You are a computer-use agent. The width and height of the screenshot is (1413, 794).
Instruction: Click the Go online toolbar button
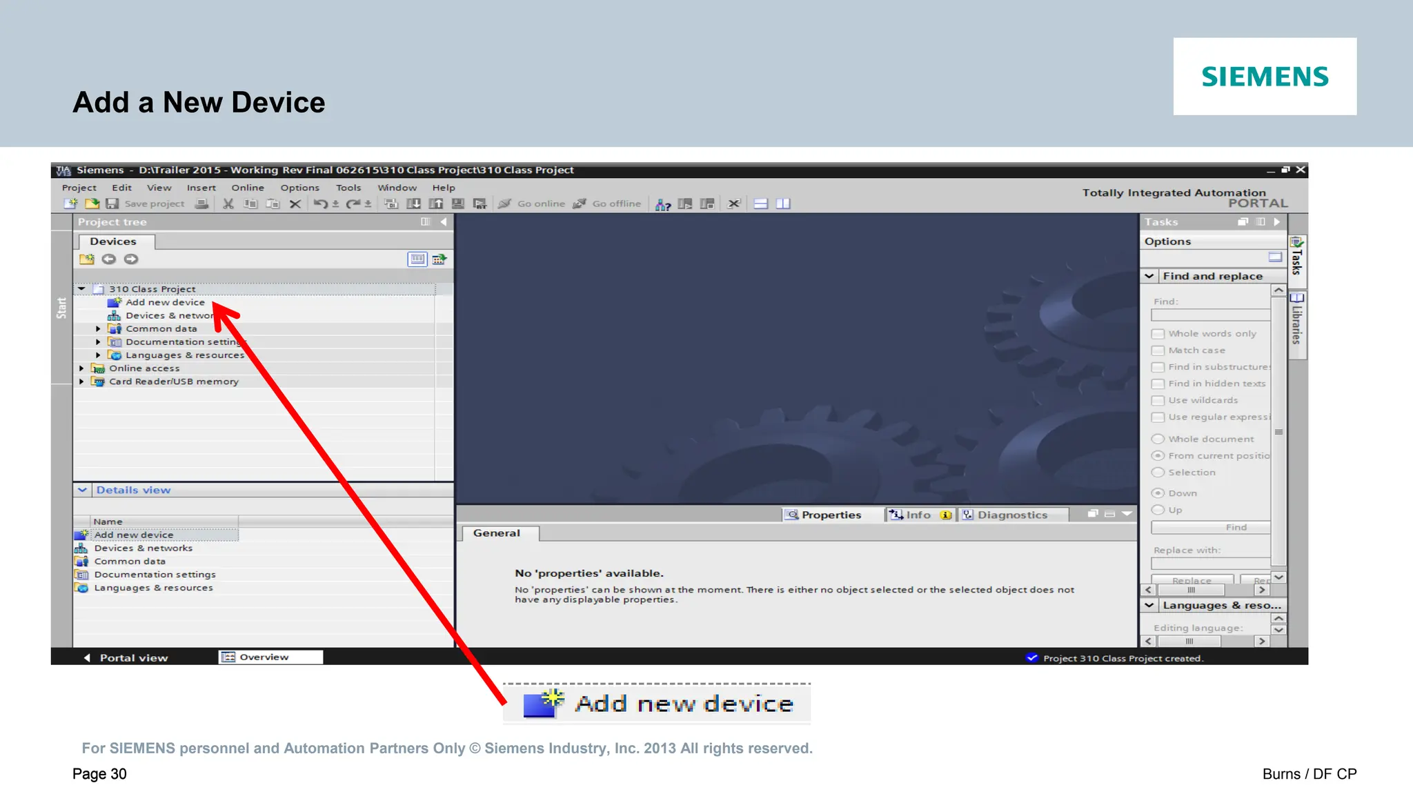[x=532, y=204]
